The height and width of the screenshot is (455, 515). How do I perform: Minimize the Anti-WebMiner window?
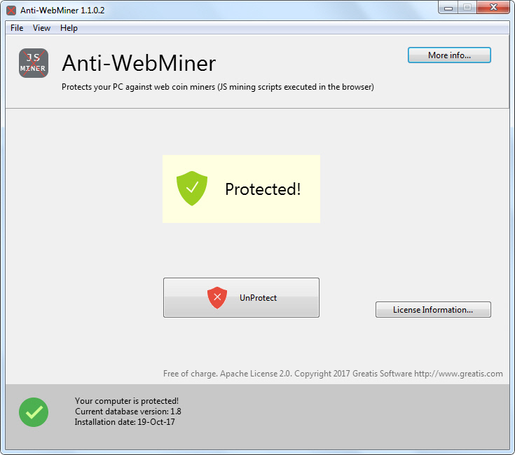coord(448,8)
